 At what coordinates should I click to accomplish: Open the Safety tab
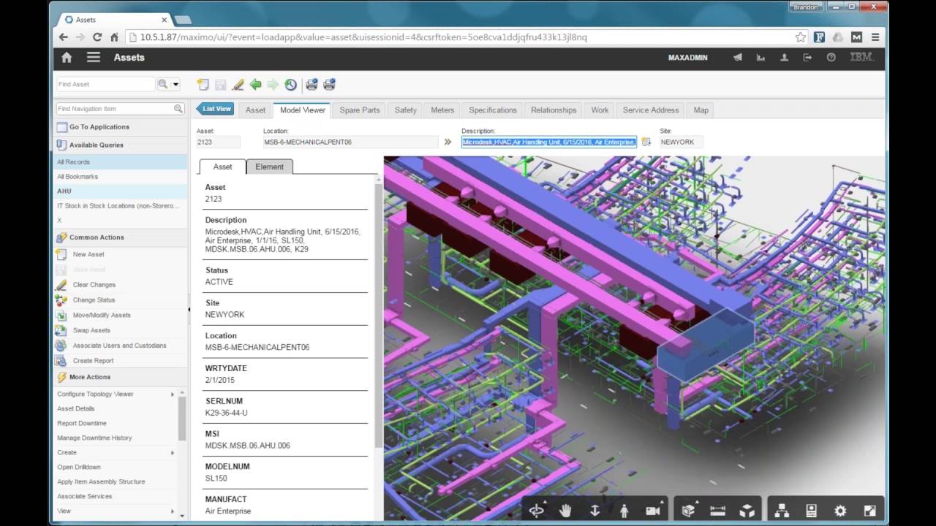point(406,110)
